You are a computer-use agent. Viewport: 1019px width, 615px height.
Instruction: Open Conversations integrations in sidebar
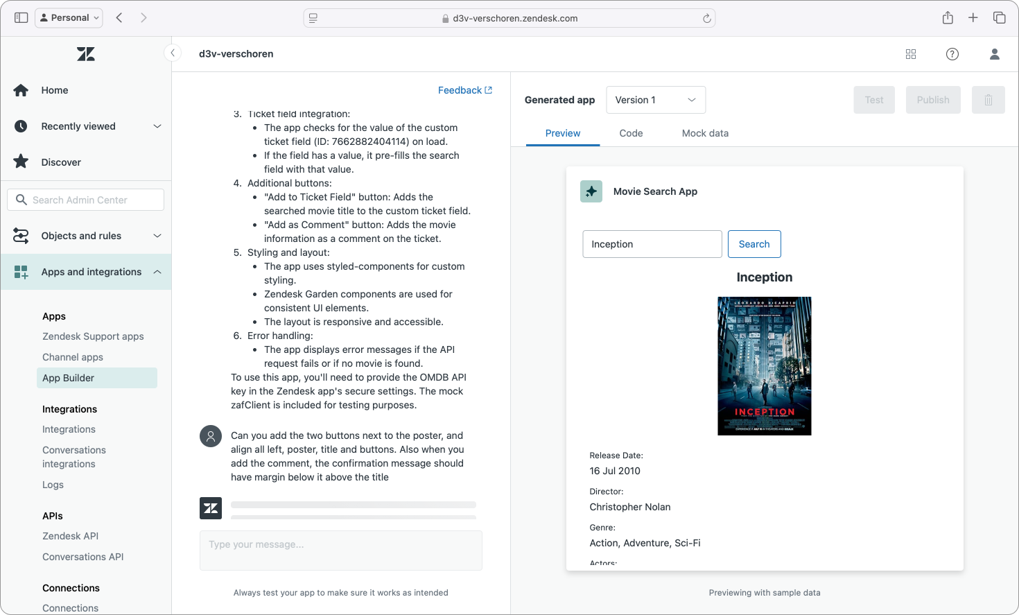74,457
